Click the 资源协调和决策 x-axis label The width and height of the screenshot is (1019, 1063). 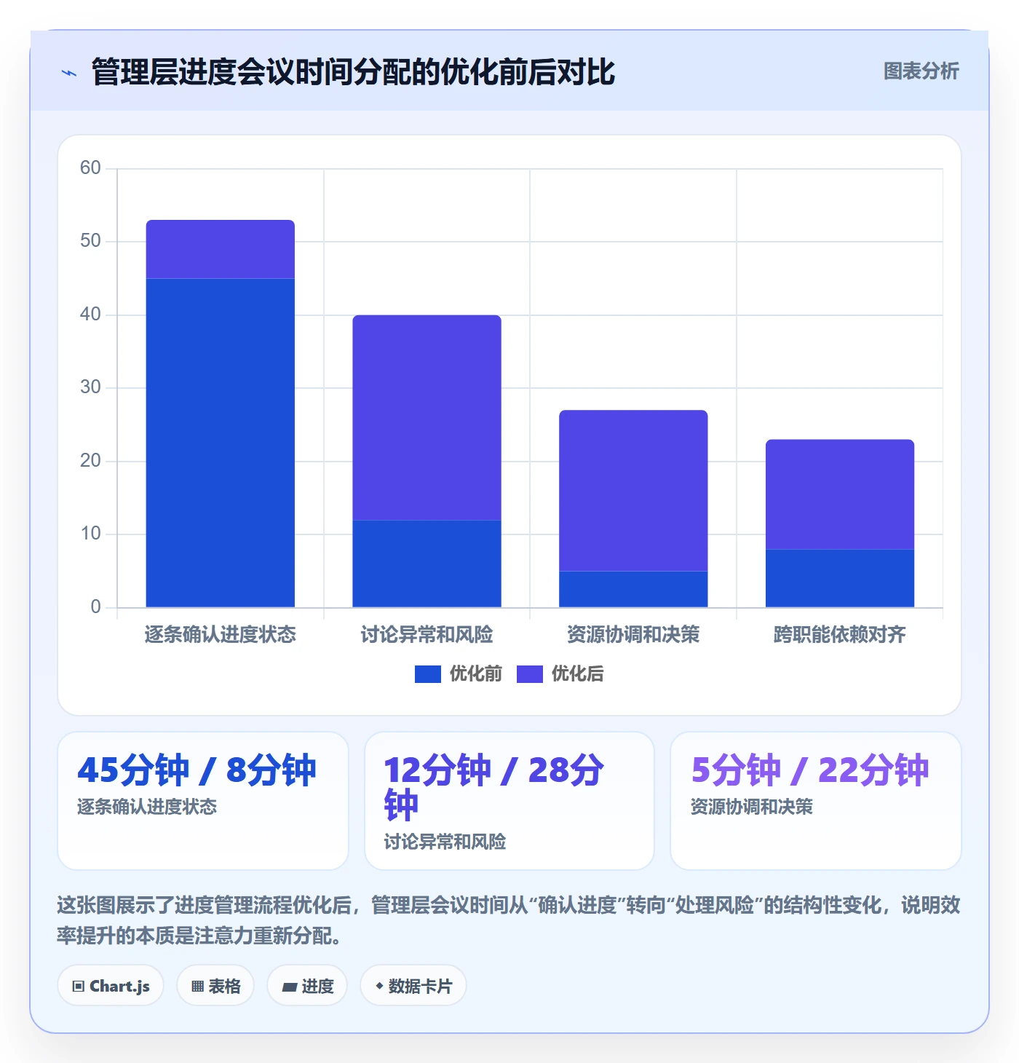pos(633,634)
